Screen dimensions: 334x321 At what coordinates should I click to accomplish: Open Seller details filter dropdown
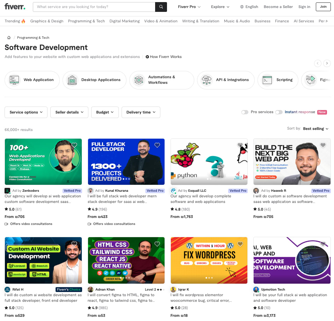pyautogui.click(x=69, y=112)
